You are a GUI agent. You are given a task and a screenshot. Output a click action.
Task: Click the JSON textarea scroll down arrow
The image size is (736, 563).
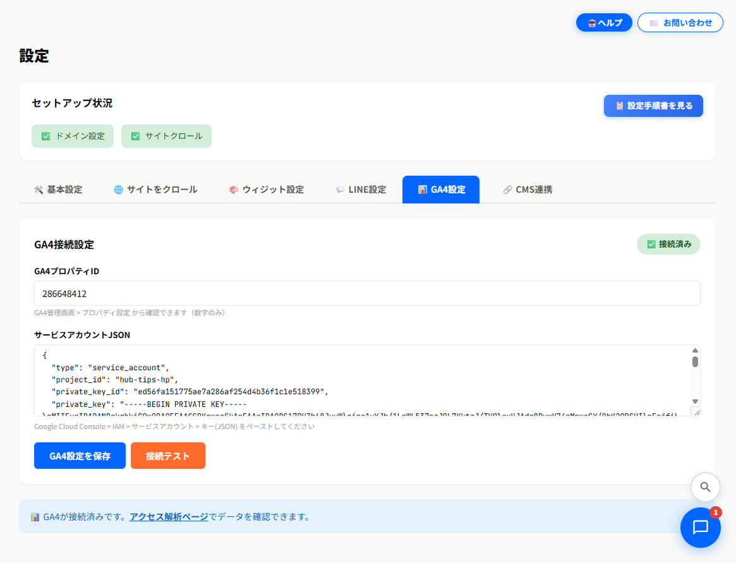(695, 401)
